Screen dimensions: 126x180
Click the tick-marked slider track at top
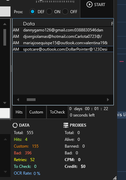coord(55,2)
